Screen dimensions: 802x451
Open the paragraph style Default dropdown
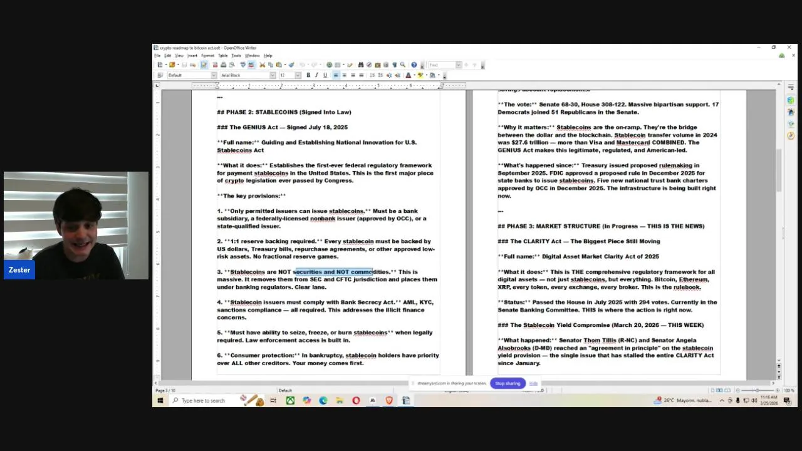click(x=214, y=75)
